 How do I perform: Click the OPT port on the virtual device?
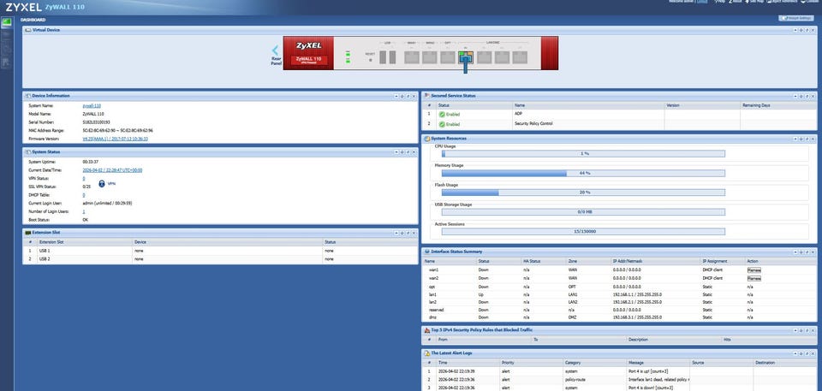coord(447,57)
